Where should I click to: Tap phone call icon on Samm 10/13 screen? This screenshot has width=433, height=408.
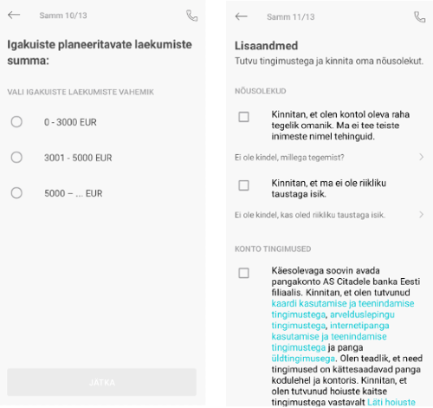click(192, 16)
